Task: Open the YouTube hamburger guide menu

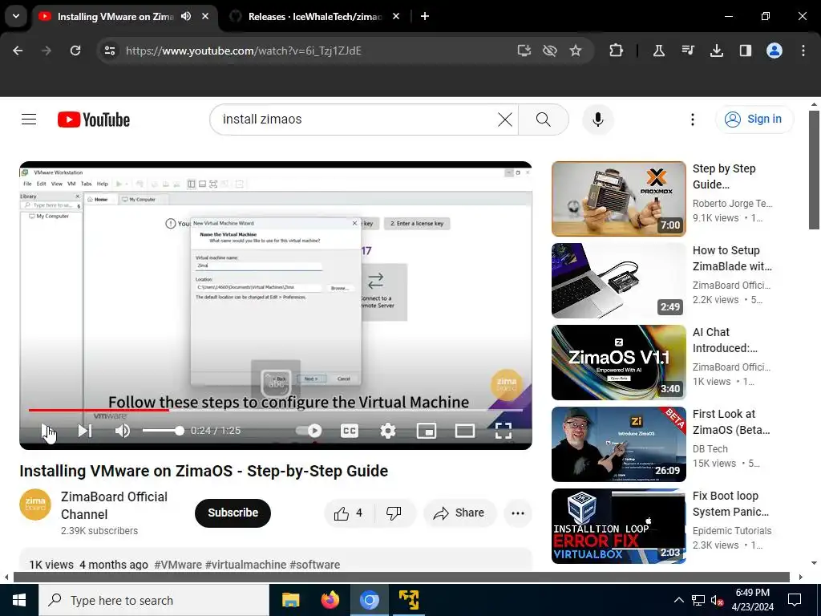Action: click(29, 120)
